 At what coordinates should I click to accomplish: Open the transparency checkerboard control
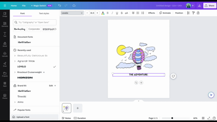pyautogui.click(x=189, y=13)
